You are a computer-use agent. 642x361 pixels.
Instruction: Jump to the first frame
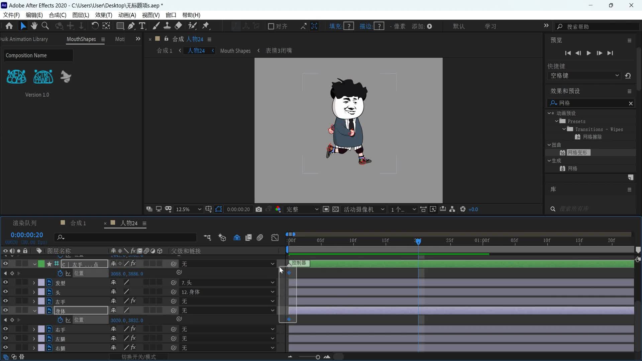(x=567, y=53)
